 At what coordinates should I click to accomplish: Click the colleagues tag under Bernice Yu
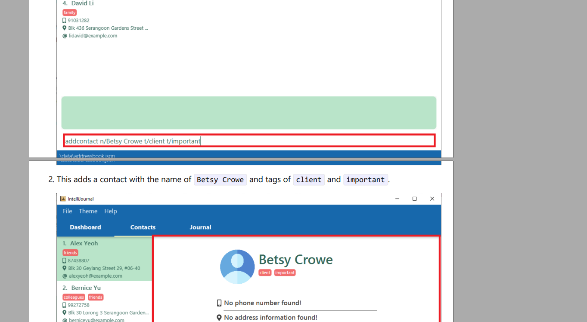pos(74,297)
